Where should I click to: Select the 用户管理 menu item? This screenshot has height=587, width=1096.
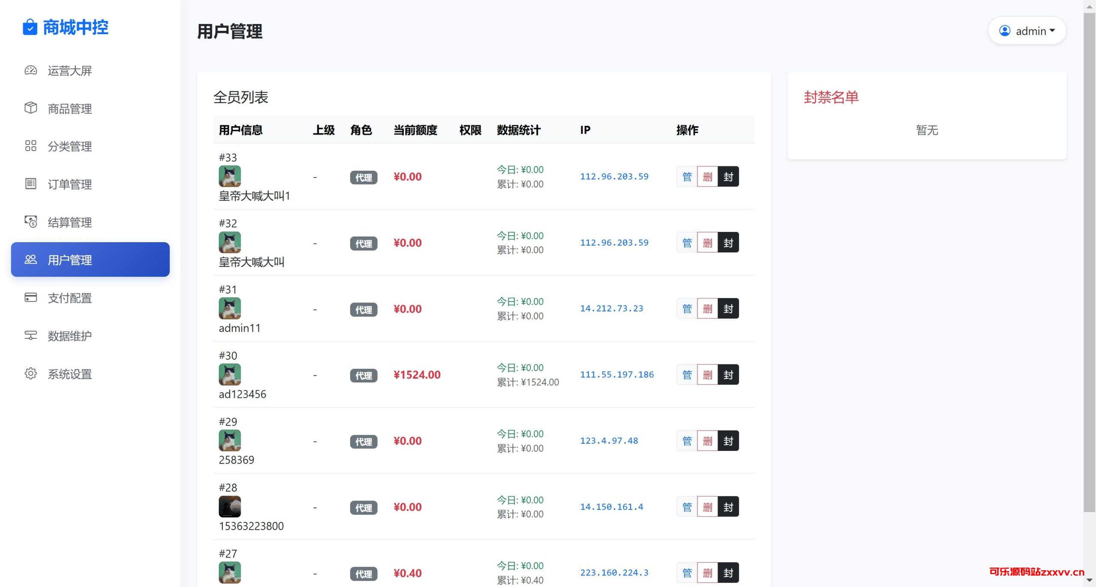(90, 260)
